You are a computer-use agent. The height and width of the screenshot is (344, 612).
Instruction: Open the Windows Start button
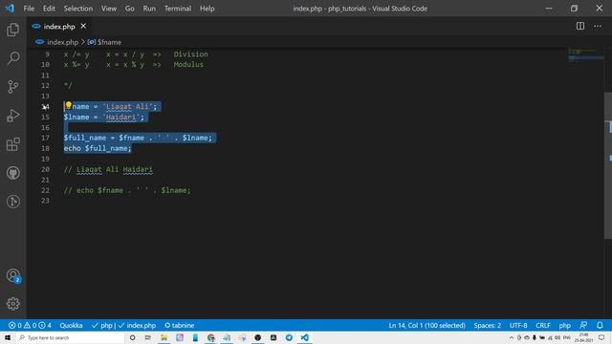[x=8, y=337]
